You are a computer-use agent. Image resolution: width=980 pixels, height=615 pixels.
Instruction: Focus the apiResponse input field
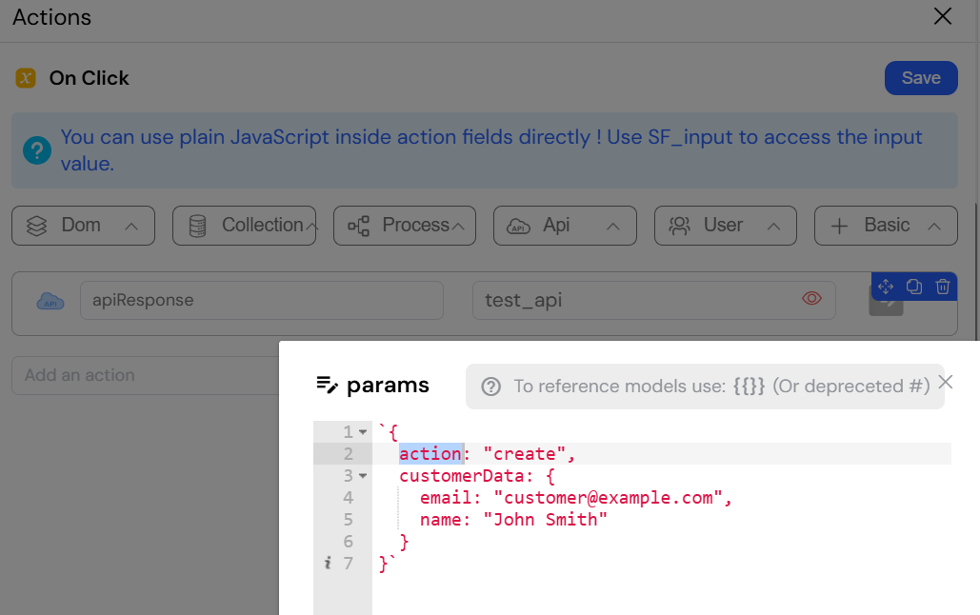262,301
